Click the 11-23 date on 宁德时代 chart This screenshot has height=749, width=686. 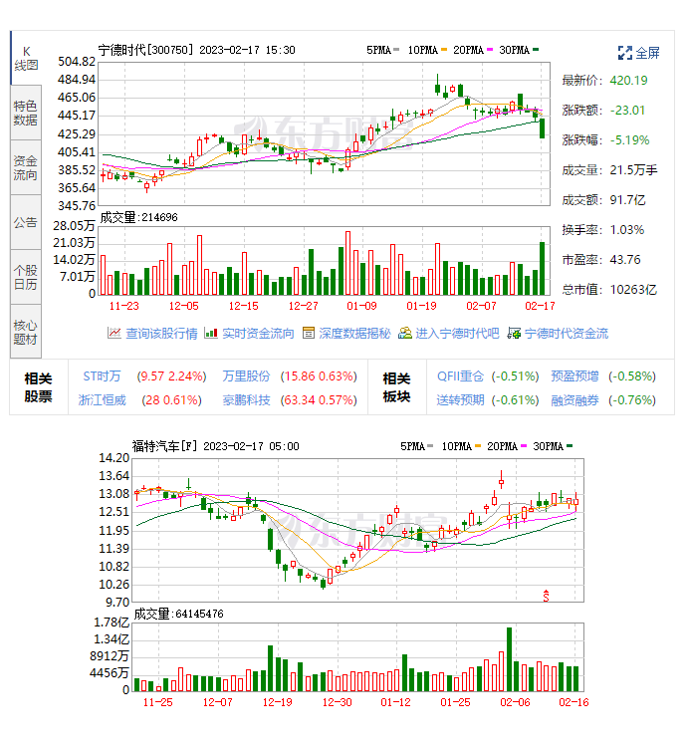(x=124, y=306)
